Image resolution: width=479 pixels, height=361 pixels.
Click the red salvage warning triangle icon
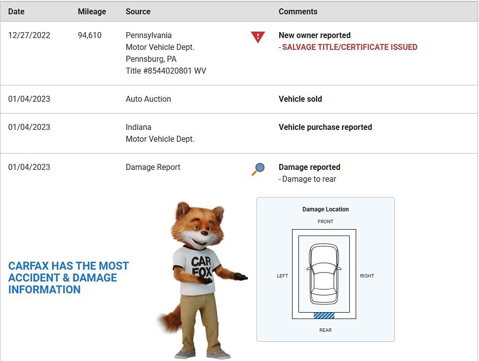pos(258,37)
